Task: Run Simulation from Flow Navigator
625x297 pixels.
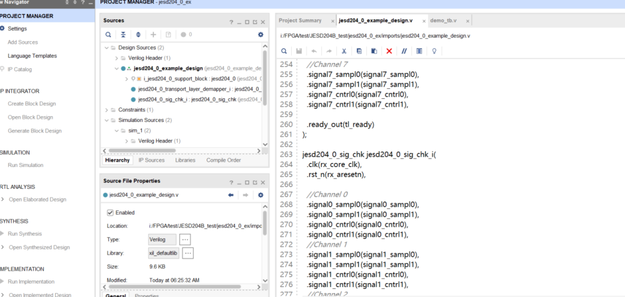Action: 25,165
